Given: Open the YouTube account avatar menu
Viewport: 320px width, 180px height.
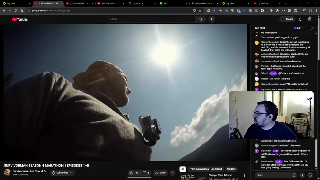Looking at the screenshot, I should (x=310, y=19).
